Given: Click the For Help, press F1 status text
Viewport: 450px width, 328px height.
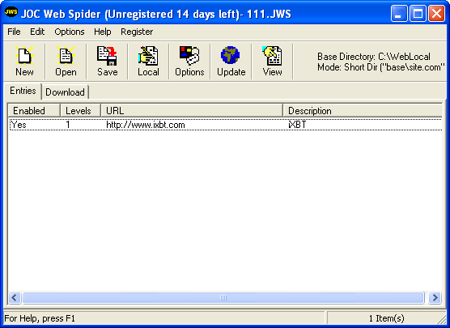Looking at the screenshot, I should click(x=40, y=318).
